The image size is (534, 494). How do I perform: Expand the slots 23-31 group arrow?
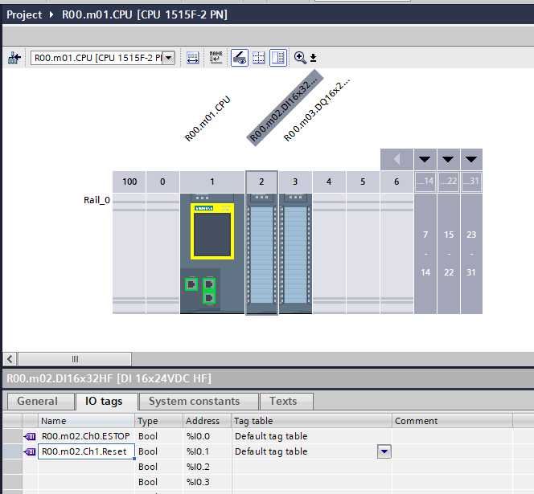pos(471,159)
